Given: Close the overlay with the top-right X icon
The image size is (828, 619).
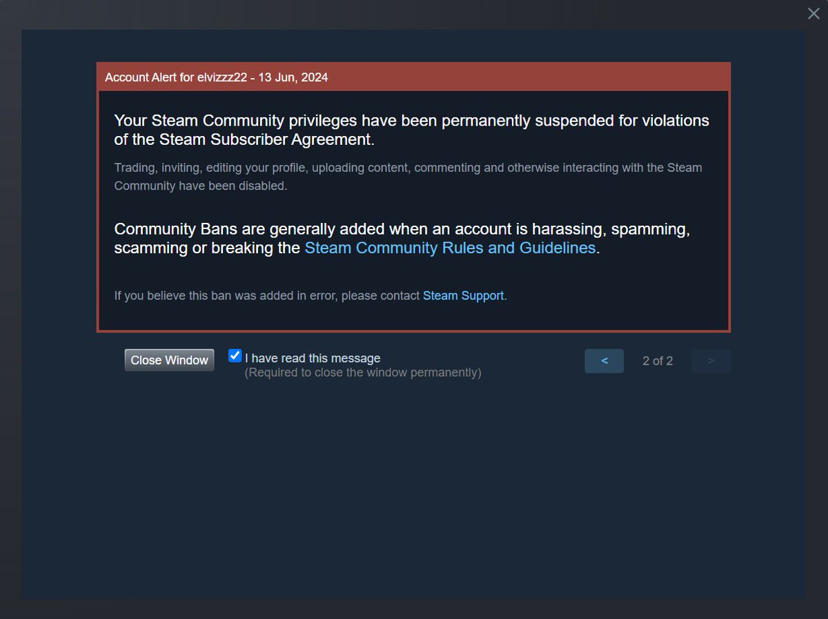Looking at the screenshot, I should point(814,14).
